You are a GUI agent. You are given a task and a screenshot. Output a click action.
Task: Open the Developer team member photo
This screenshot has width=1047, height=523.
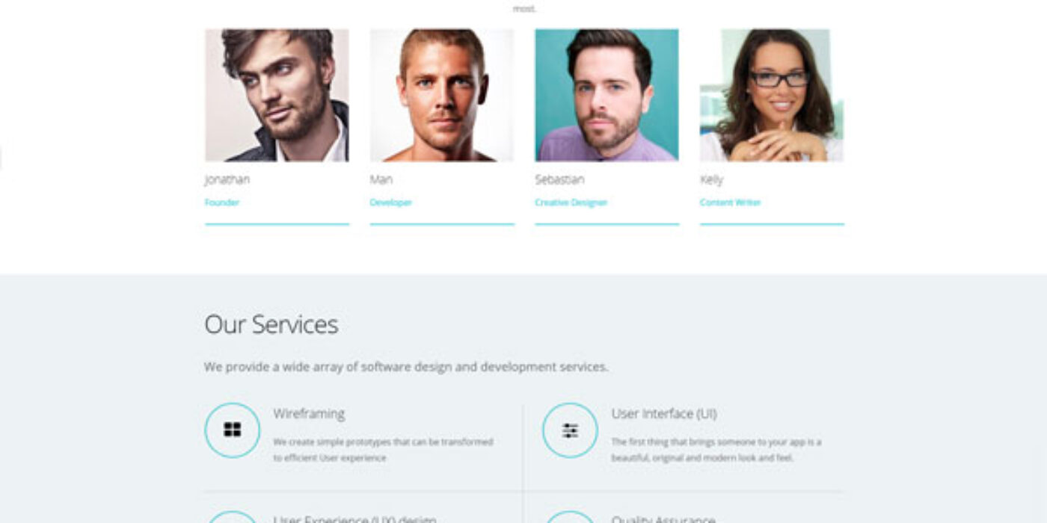point(442,95)
